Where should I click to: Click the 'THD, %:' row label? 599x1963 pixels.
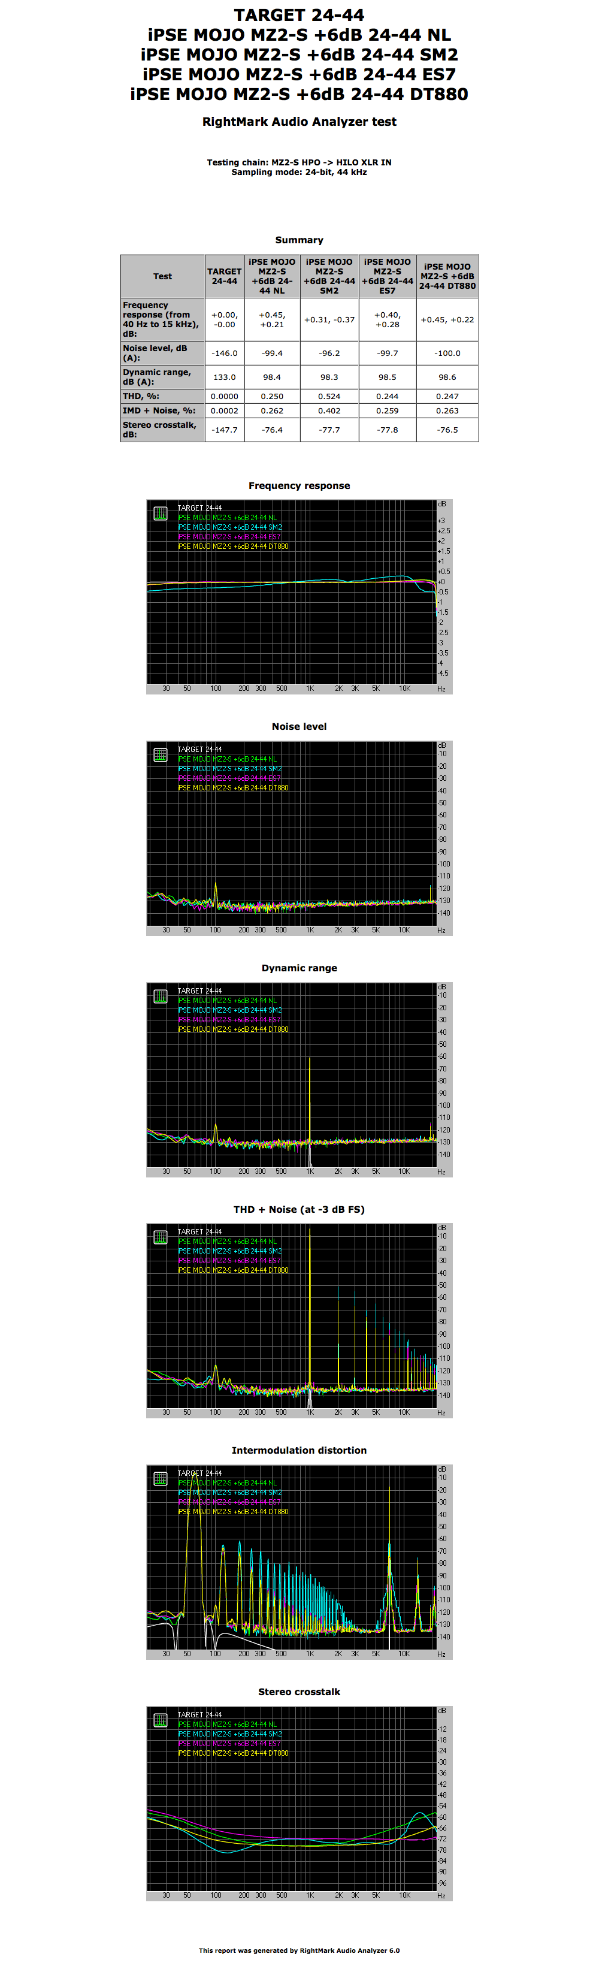162,396
